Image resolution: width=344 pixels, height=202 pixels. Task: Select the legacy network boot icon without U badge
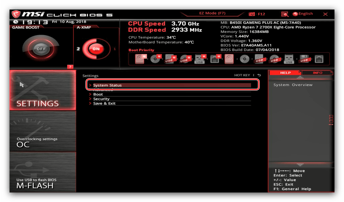pos(319,59)
